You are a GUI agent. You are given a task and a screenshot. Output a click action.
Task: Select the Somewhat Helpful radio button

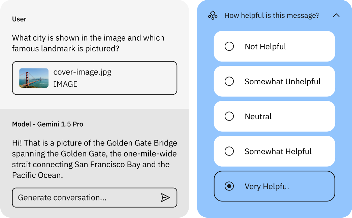coord(229,151)
